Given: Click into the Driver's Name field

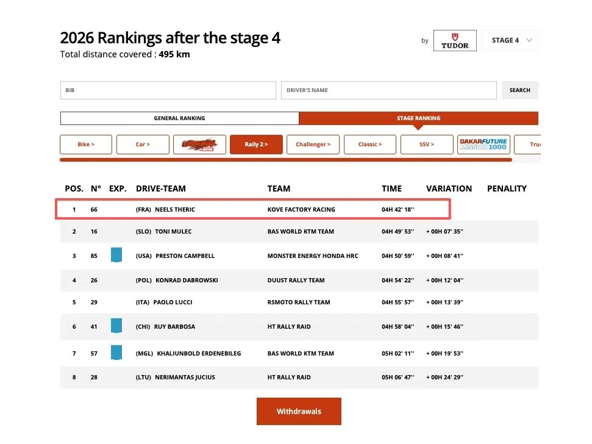Looking at the screenshot, I should click(x=388, y=90).
